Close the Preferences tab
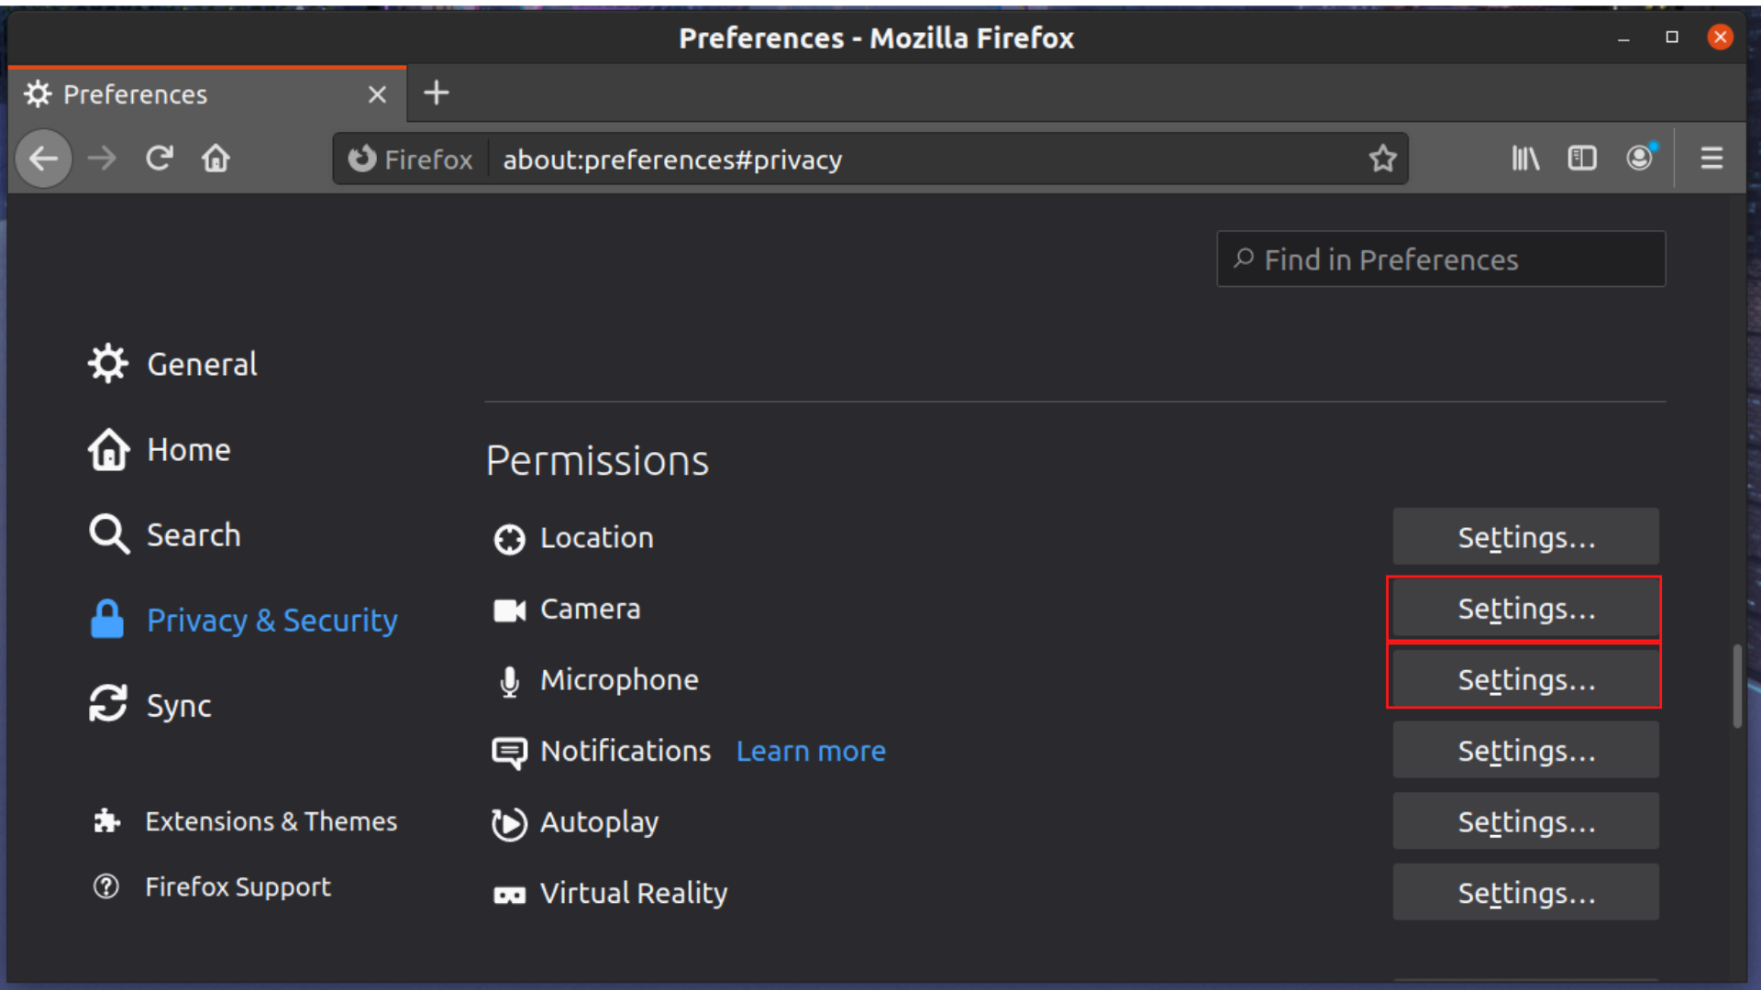Image resolution: width=1761 pixels, height=990 pixels. coord(377,94)
